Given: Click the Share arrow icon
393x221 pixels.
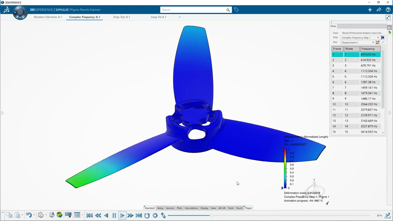Looking at the screenshot, I should (x=379, y=10).
